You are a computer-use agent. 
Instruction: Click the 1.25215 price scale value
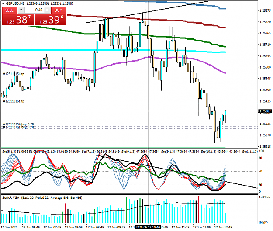point(265,146)
